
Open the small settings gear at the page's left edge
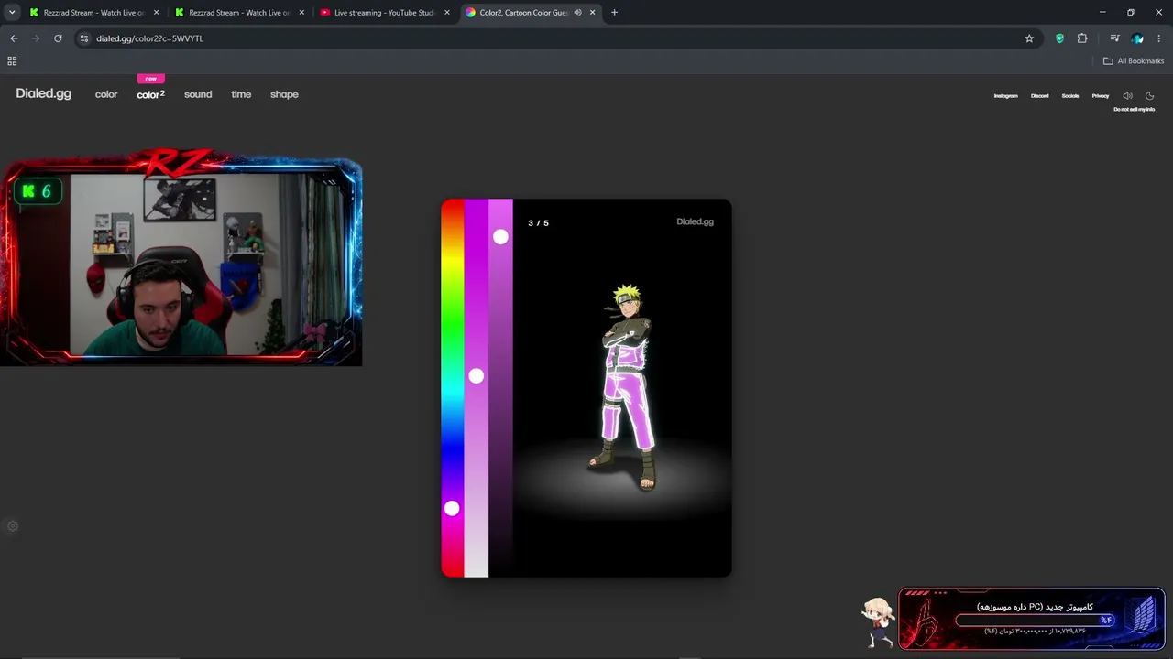(13, 526)
